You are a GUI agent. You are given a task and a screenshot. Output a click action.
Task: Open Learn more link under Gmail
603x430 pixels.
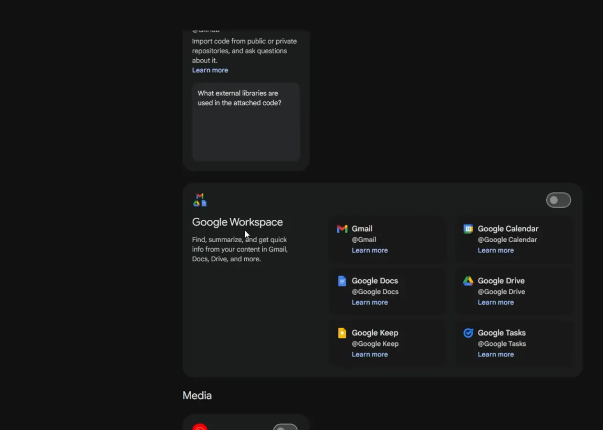(x=370, y=250)
